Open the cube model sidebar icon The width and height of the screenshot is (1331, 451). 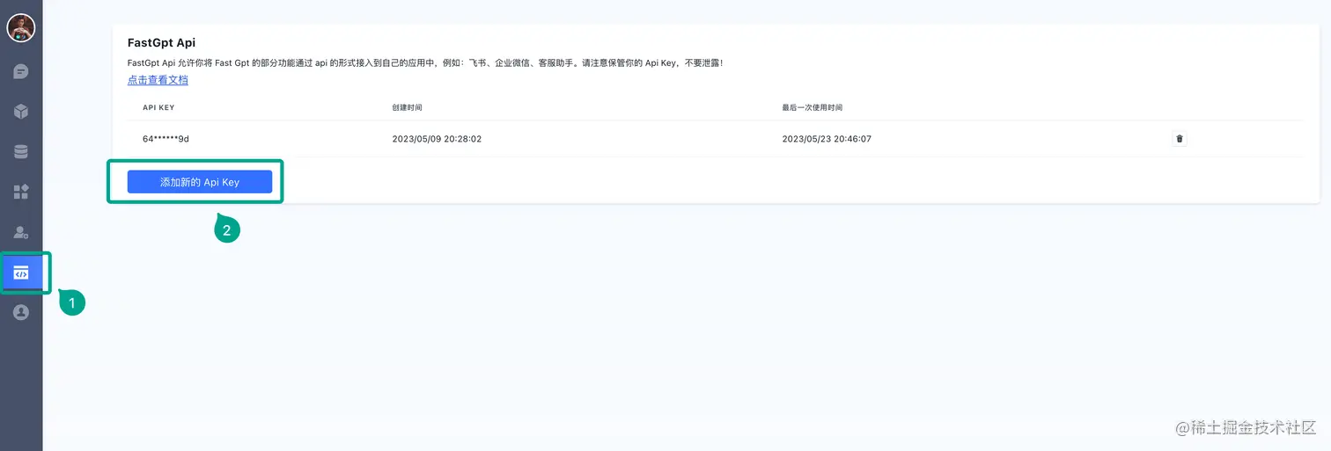(x=21, y=112)
